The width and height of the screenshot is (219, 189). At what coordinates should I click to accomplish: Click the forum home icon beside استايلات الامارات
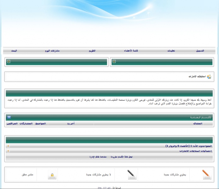coord(209,77)
